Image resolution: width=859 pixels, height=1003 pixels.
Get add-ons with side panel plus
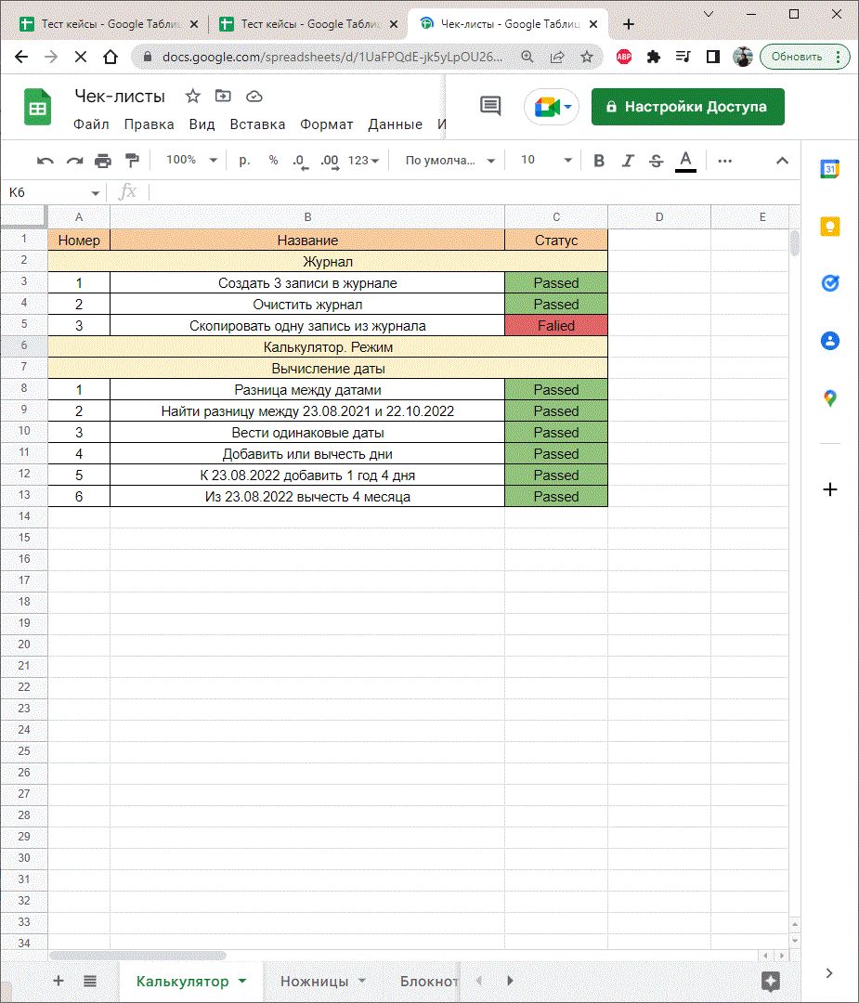point(829,489)
